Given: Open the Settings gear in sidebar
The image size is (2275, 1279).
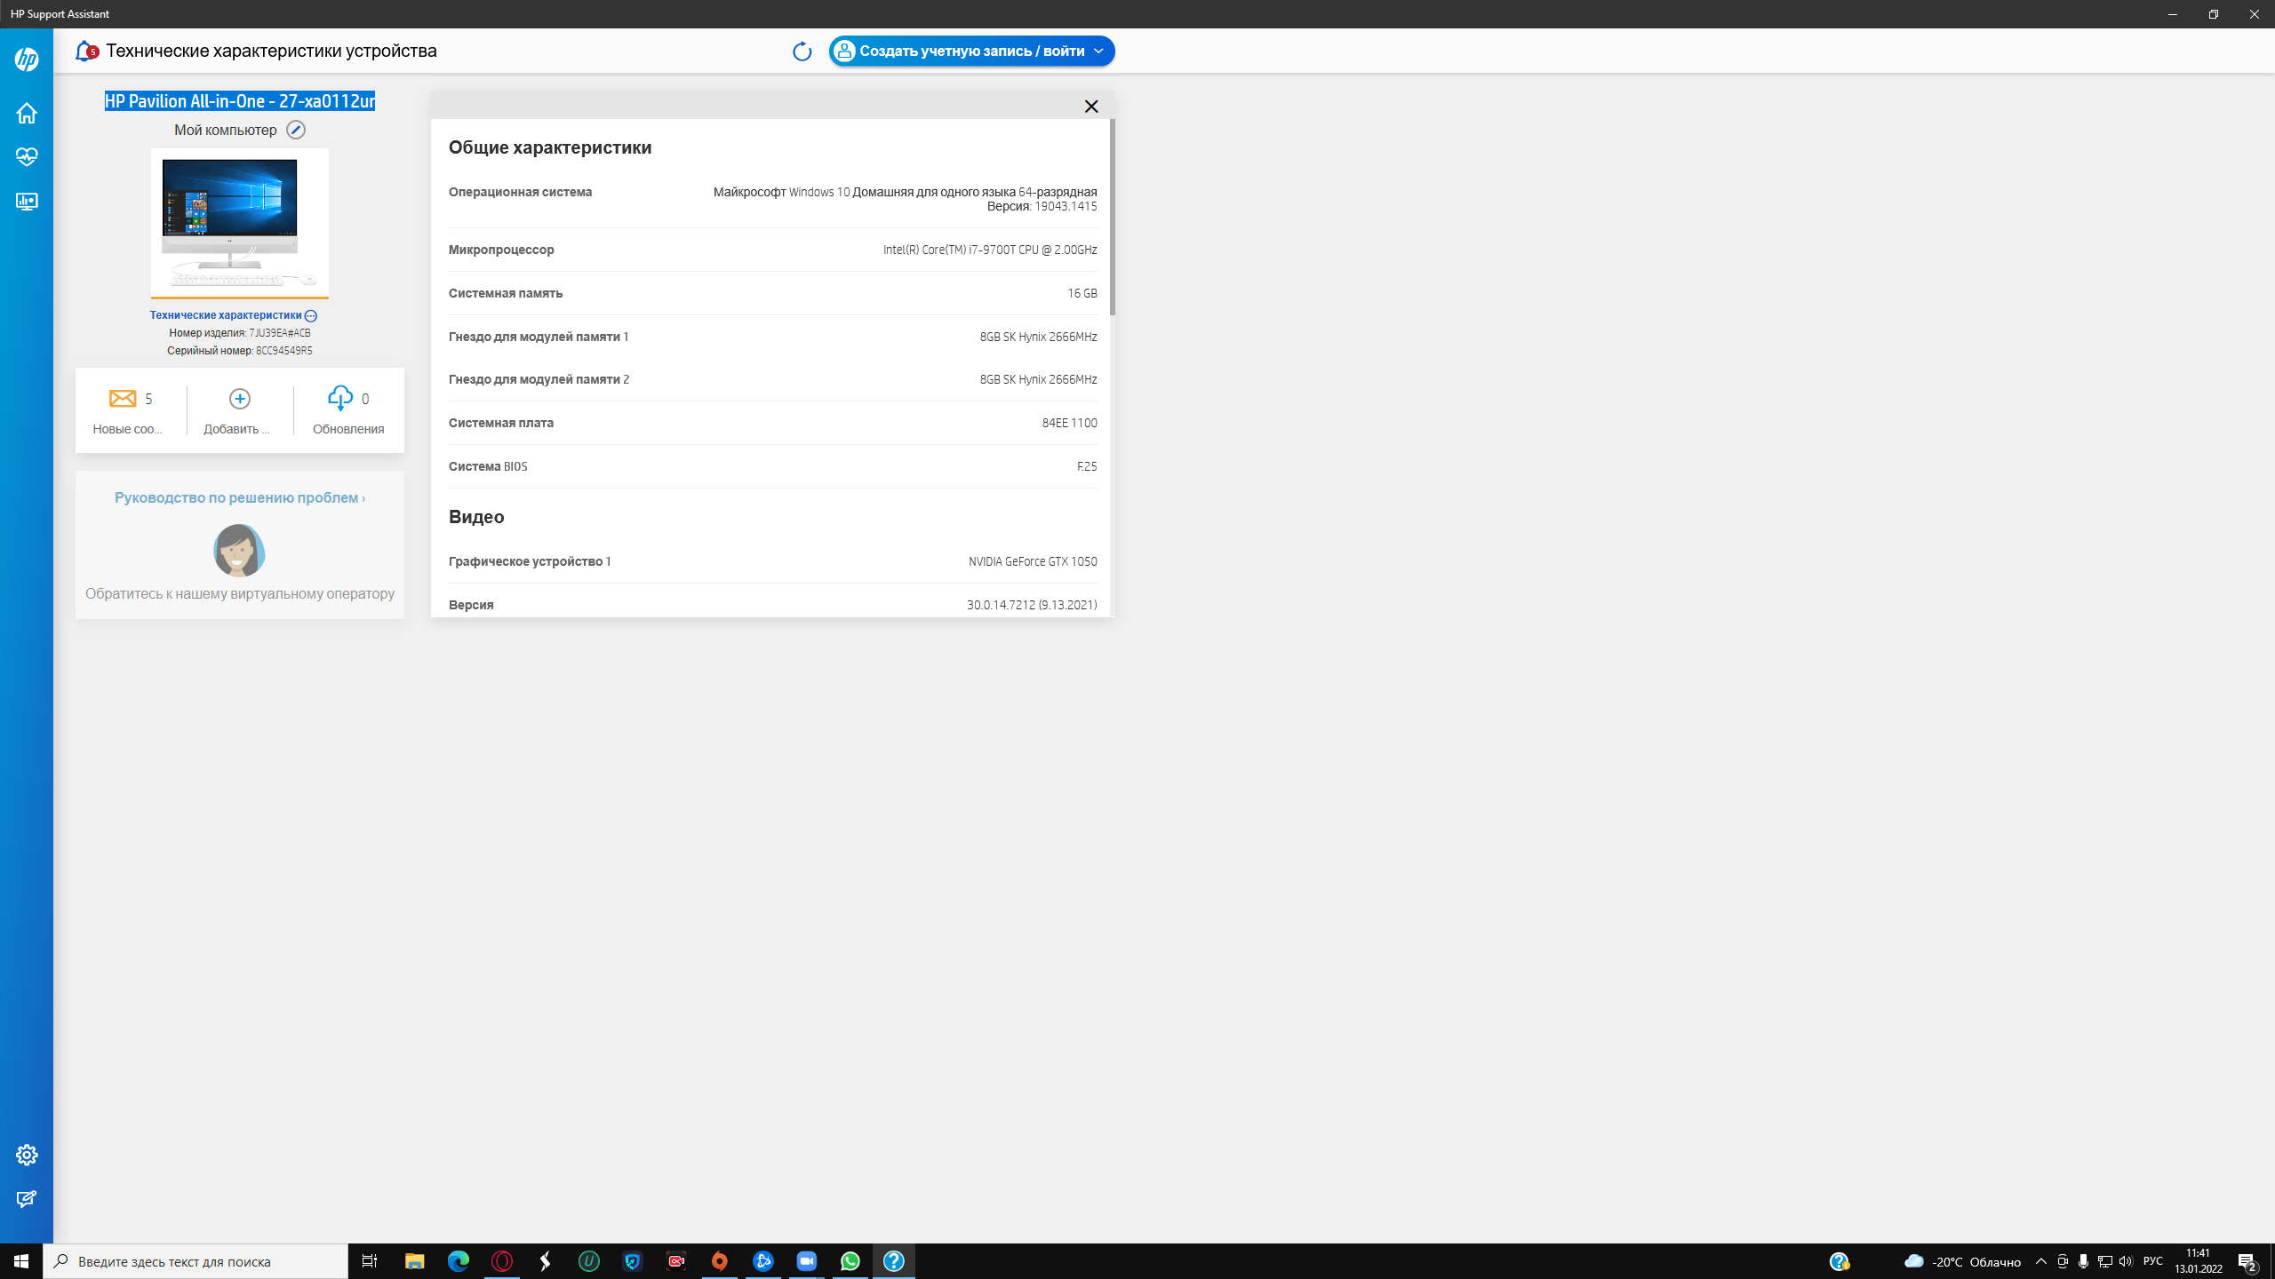Looking at the screenshot, I should [27, 1155].
